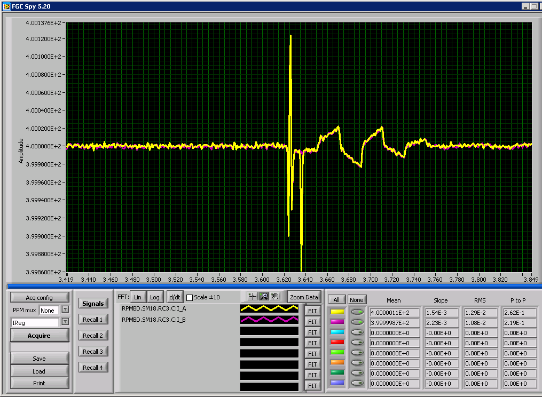Image resolution: width=542 pixels, height=397 pixels.
Task: Click X-axis end value 3.849
Action: coord(531,280)
